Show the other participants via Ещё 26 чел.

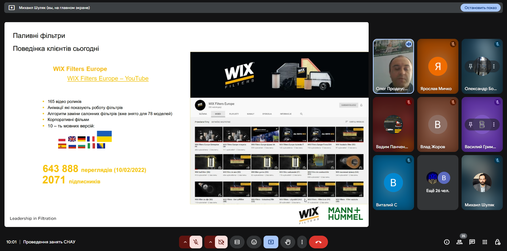438,183
